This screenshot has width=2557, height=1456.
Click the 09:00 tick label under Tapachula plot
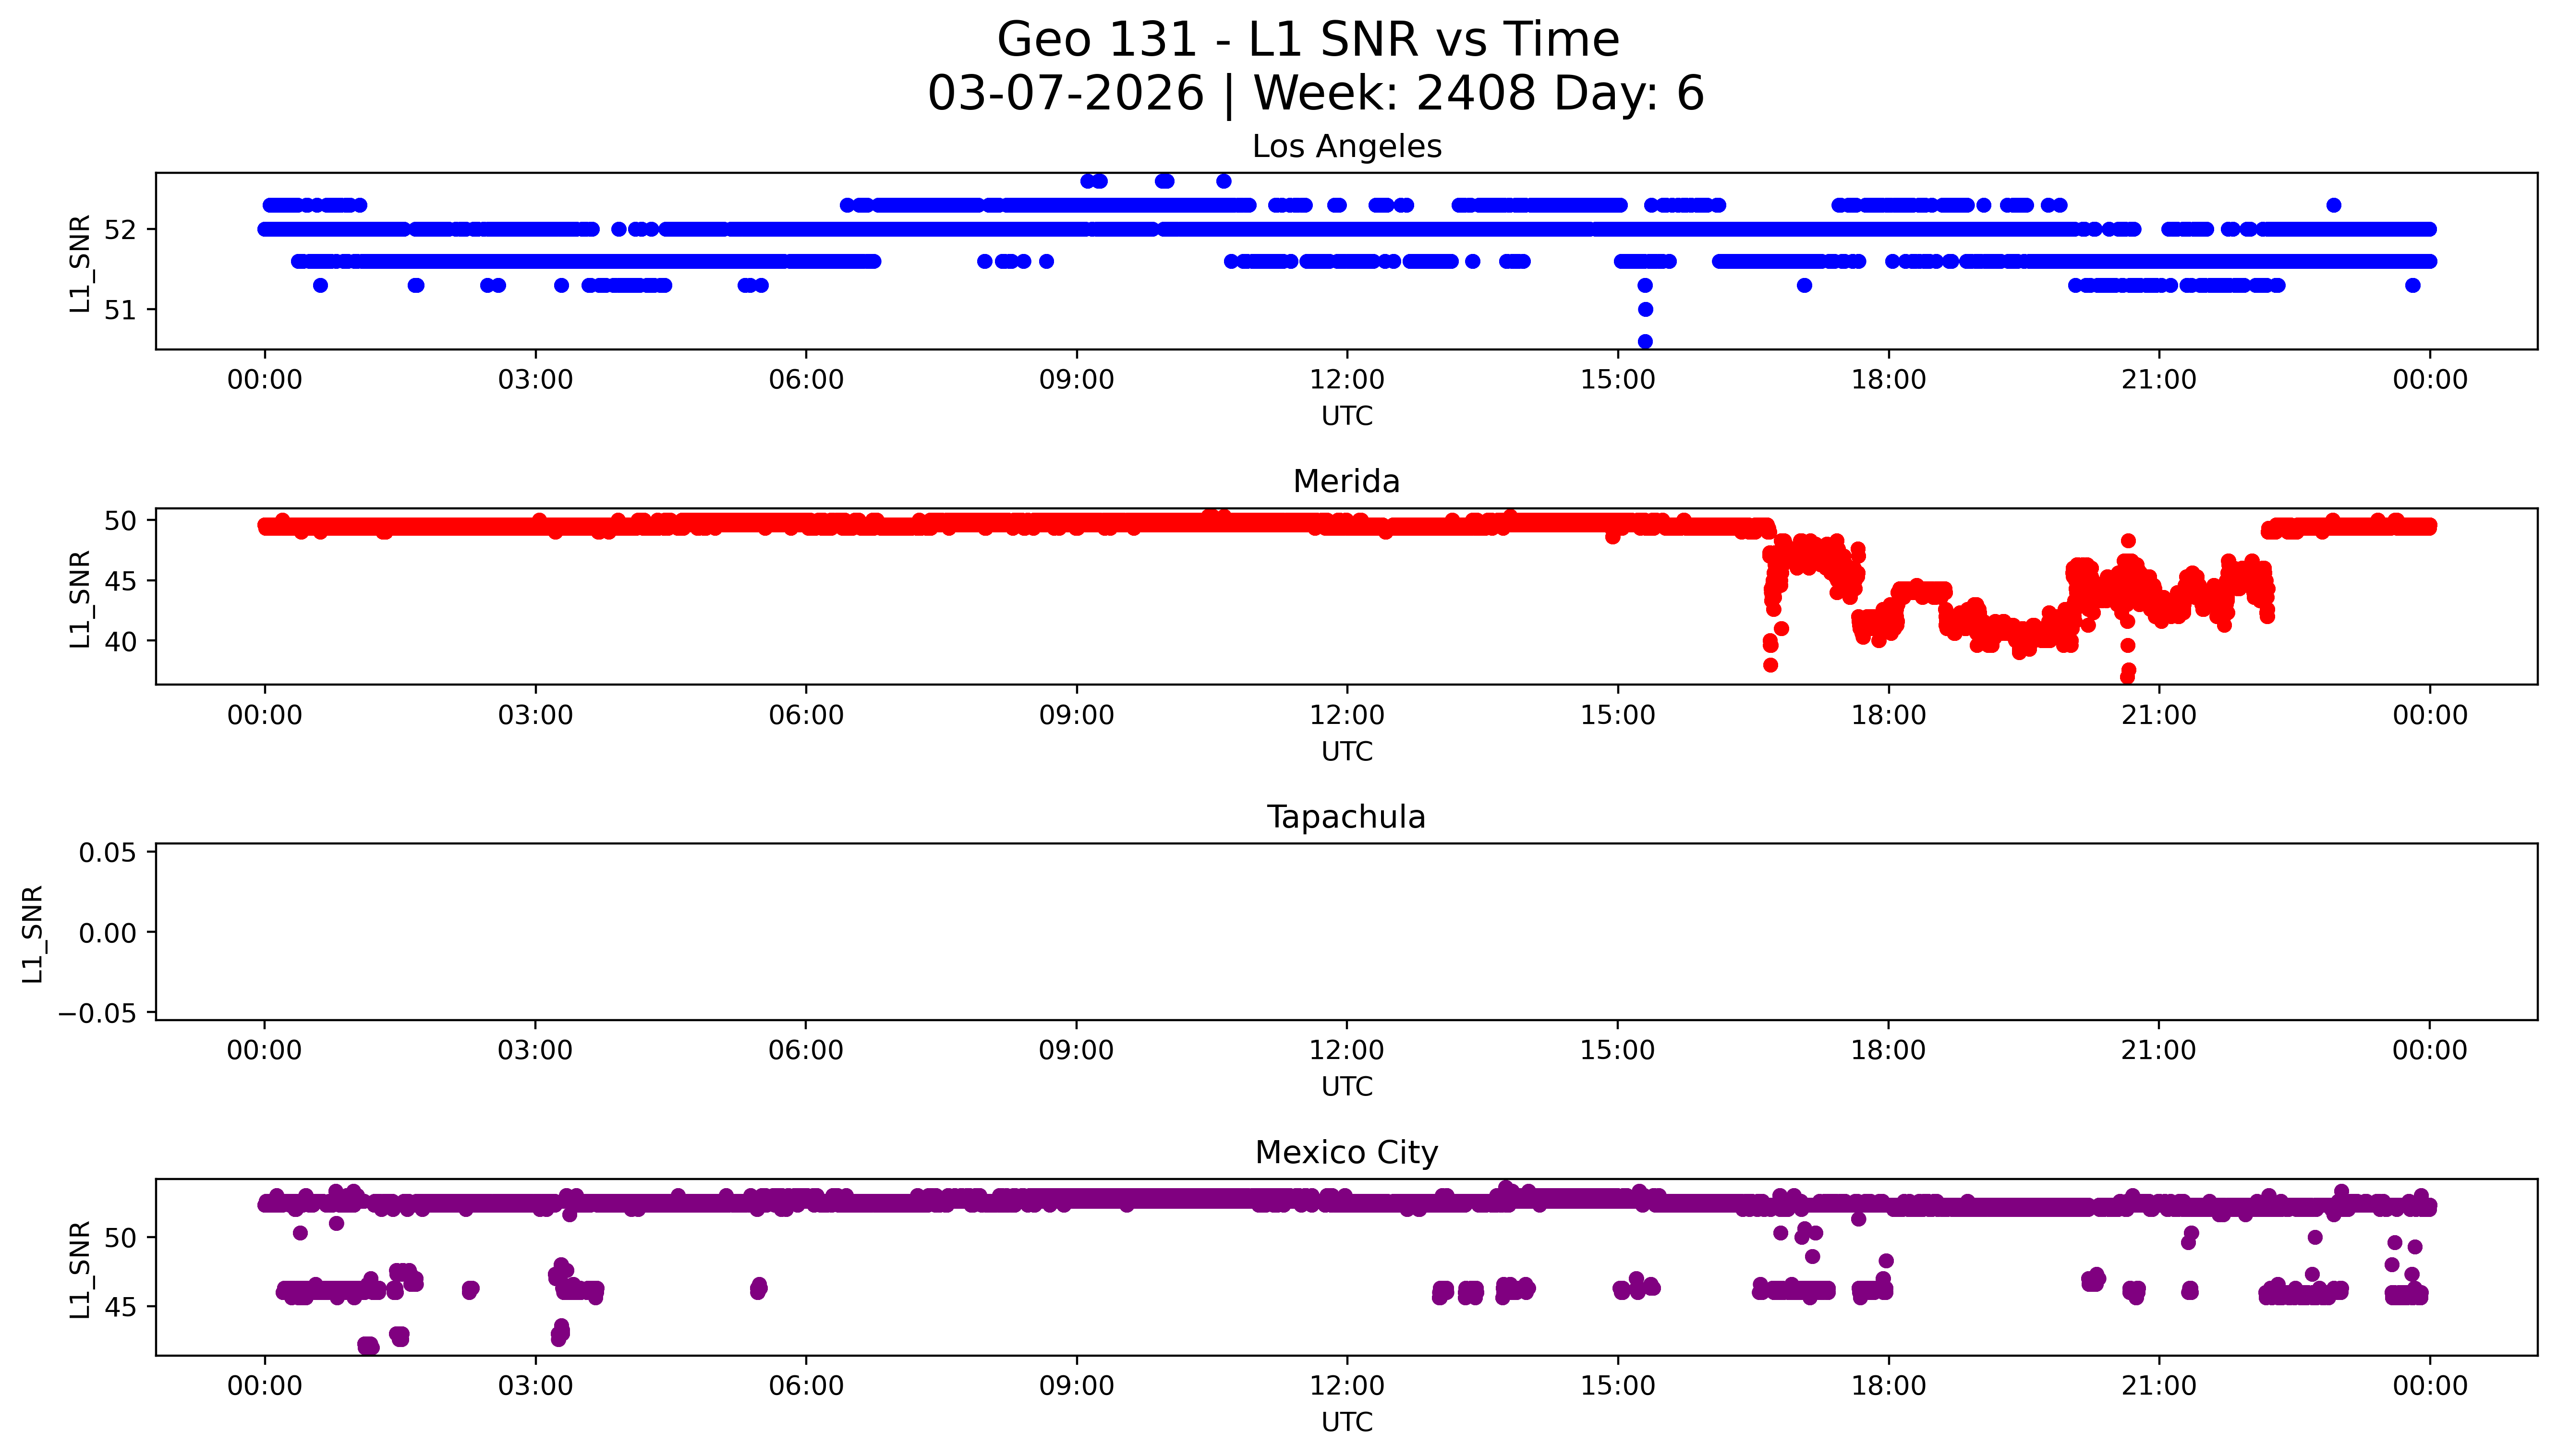click(x=1076, y=1050)
